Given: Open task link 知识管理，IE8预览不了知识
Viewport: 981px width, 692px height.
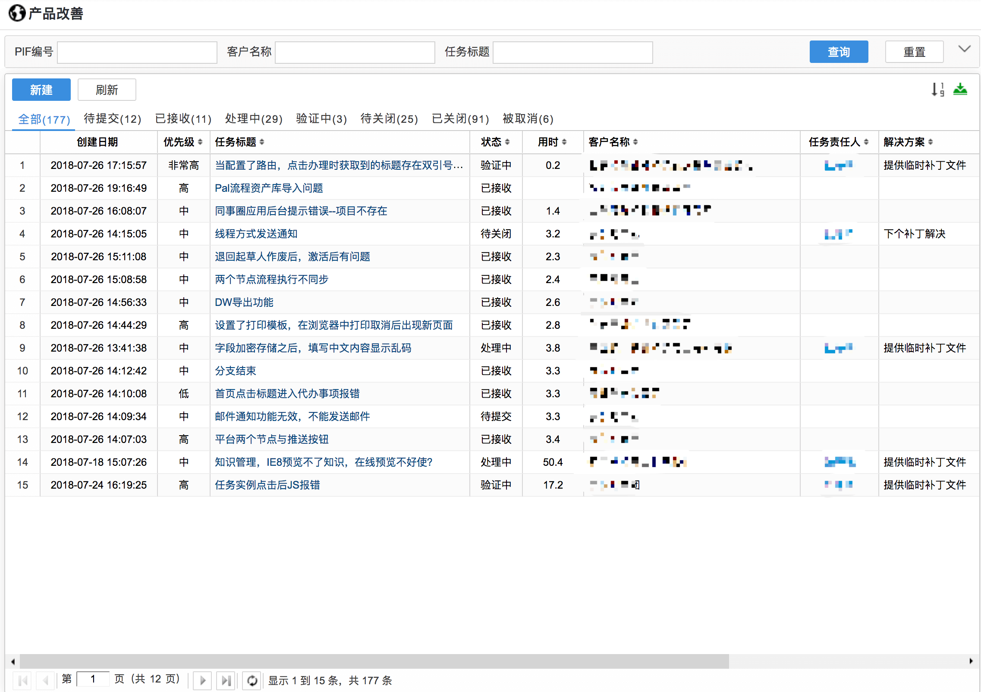Looking at the screenshot, I should pos(324,462).
